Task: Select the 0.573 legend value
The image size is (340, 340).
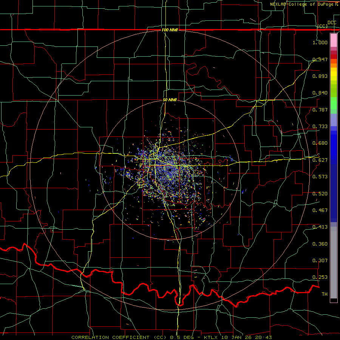Action: click(x=320, y=177)
